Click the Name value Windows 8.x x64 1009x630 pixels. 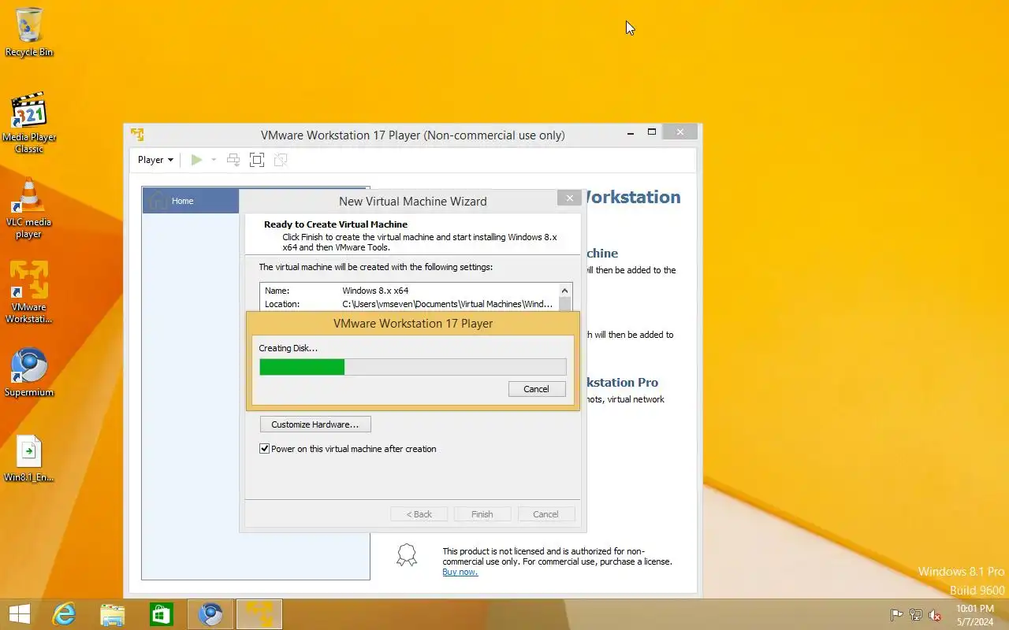click(x=375, y=291)
